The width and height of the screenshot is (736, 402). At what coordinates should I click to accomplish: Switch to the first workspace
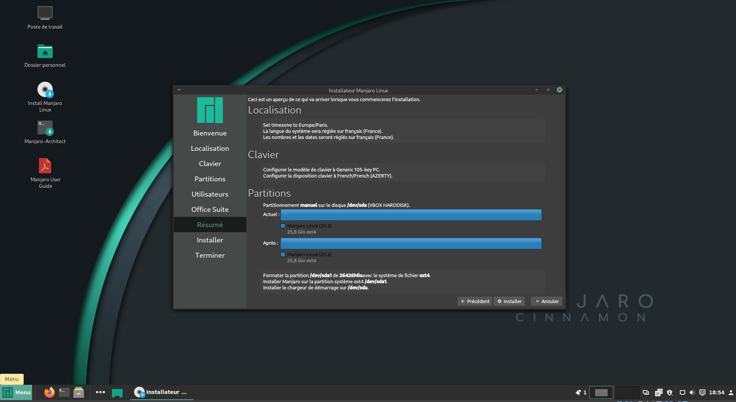coord(601,392)
